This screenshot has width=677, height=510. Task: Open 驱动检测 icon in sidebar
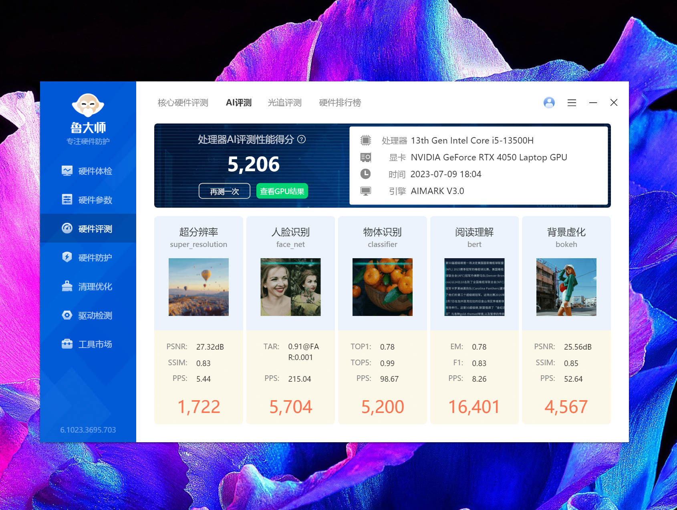tap(67, 315)
